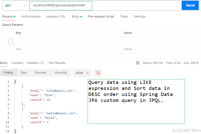The image size is (201, 134).
Task: Open the Test Results tab
Action: (x=57, y=63)
